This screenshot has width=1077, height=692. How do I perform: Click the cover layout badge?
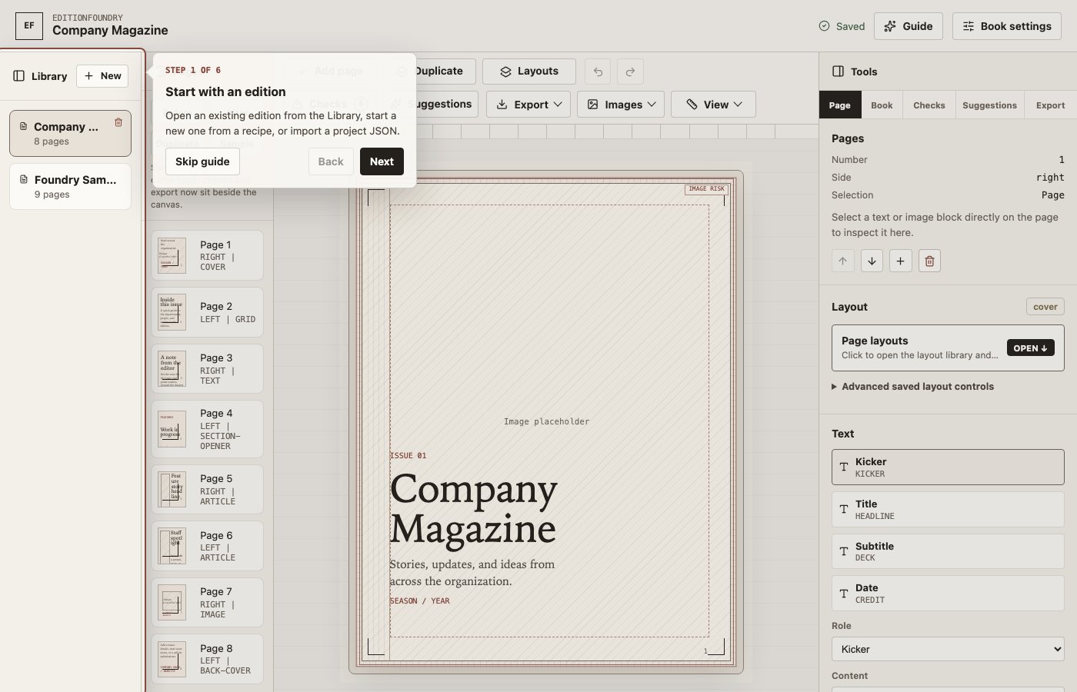pyautogui.click(x=1045, y=307)
